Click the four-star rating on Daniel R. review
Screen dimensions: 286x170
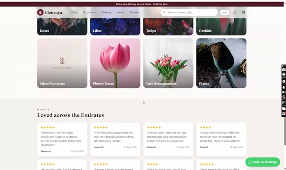[x=207, y=128]
